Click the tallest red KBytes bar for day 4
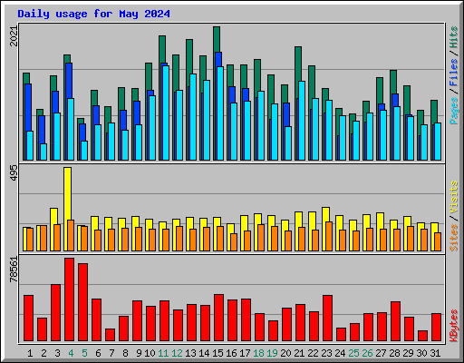This screenshot has height=363, width=464. tap(69, 299)
